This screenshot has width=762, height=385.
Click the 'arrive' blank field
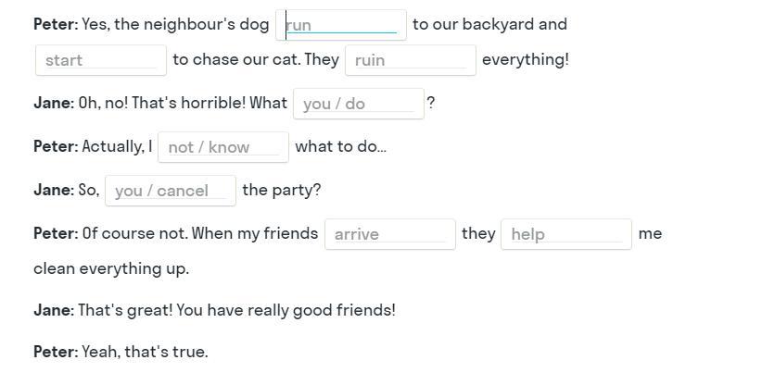[x=390, y=234]
